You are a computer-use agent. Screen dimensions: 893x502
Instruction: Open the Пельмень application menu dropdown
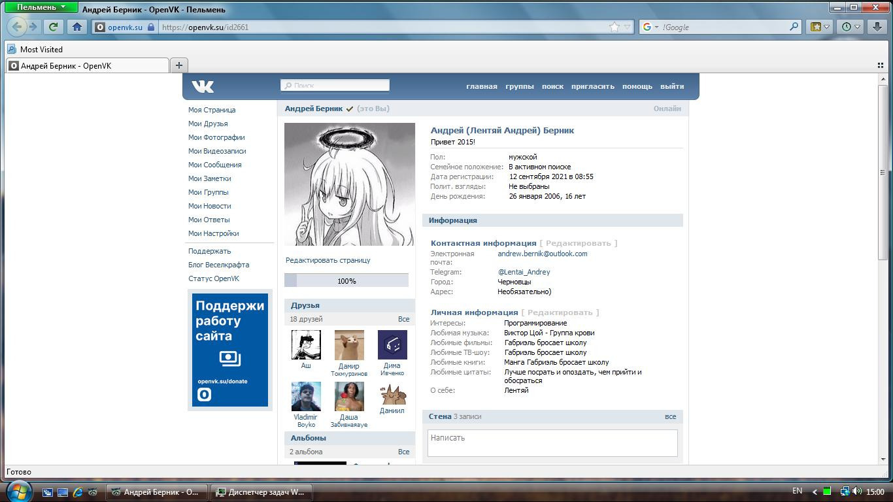pos(41,7)
